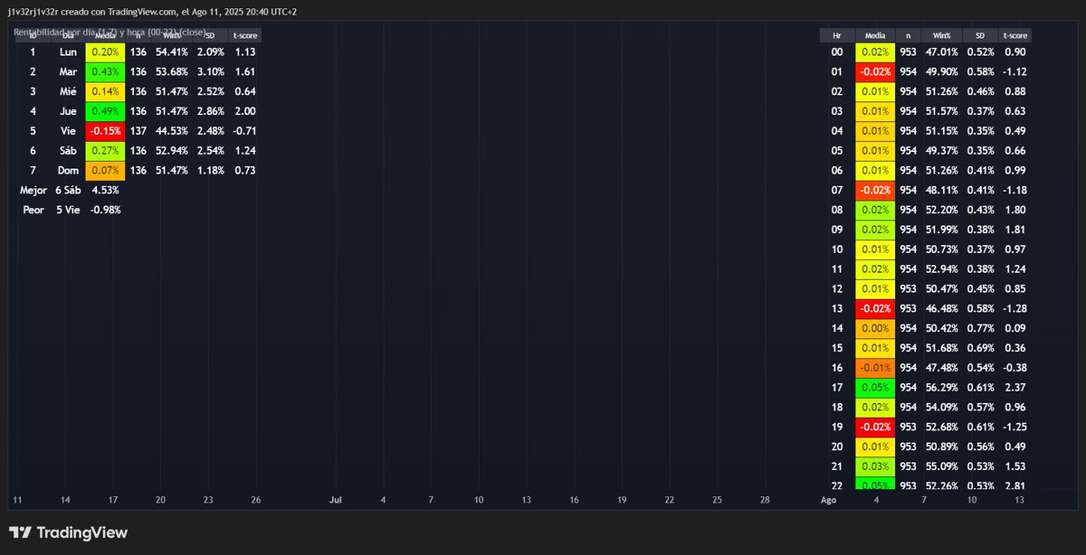Click the 50.47% win rate for hour 12
The width and height of the screenshot is (1086, 555).
coord(942,288)
